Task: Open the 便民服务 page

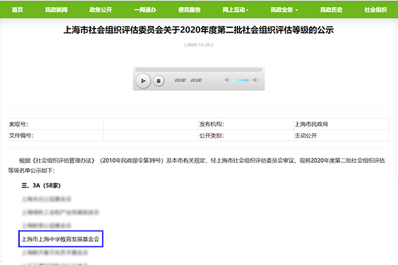Action: click(x=189, y=10)
